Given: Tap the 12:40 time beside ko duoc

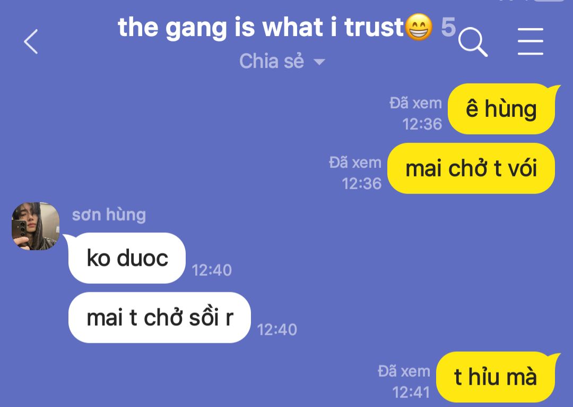Looking at the screenshot, I should tap(212, 270).
